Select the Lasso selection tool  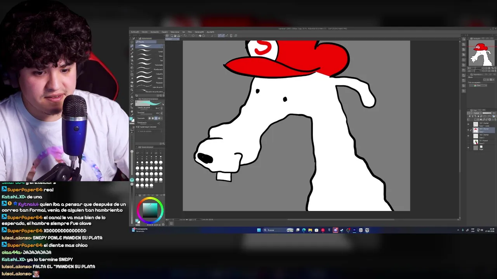click(x=132, y=71)
